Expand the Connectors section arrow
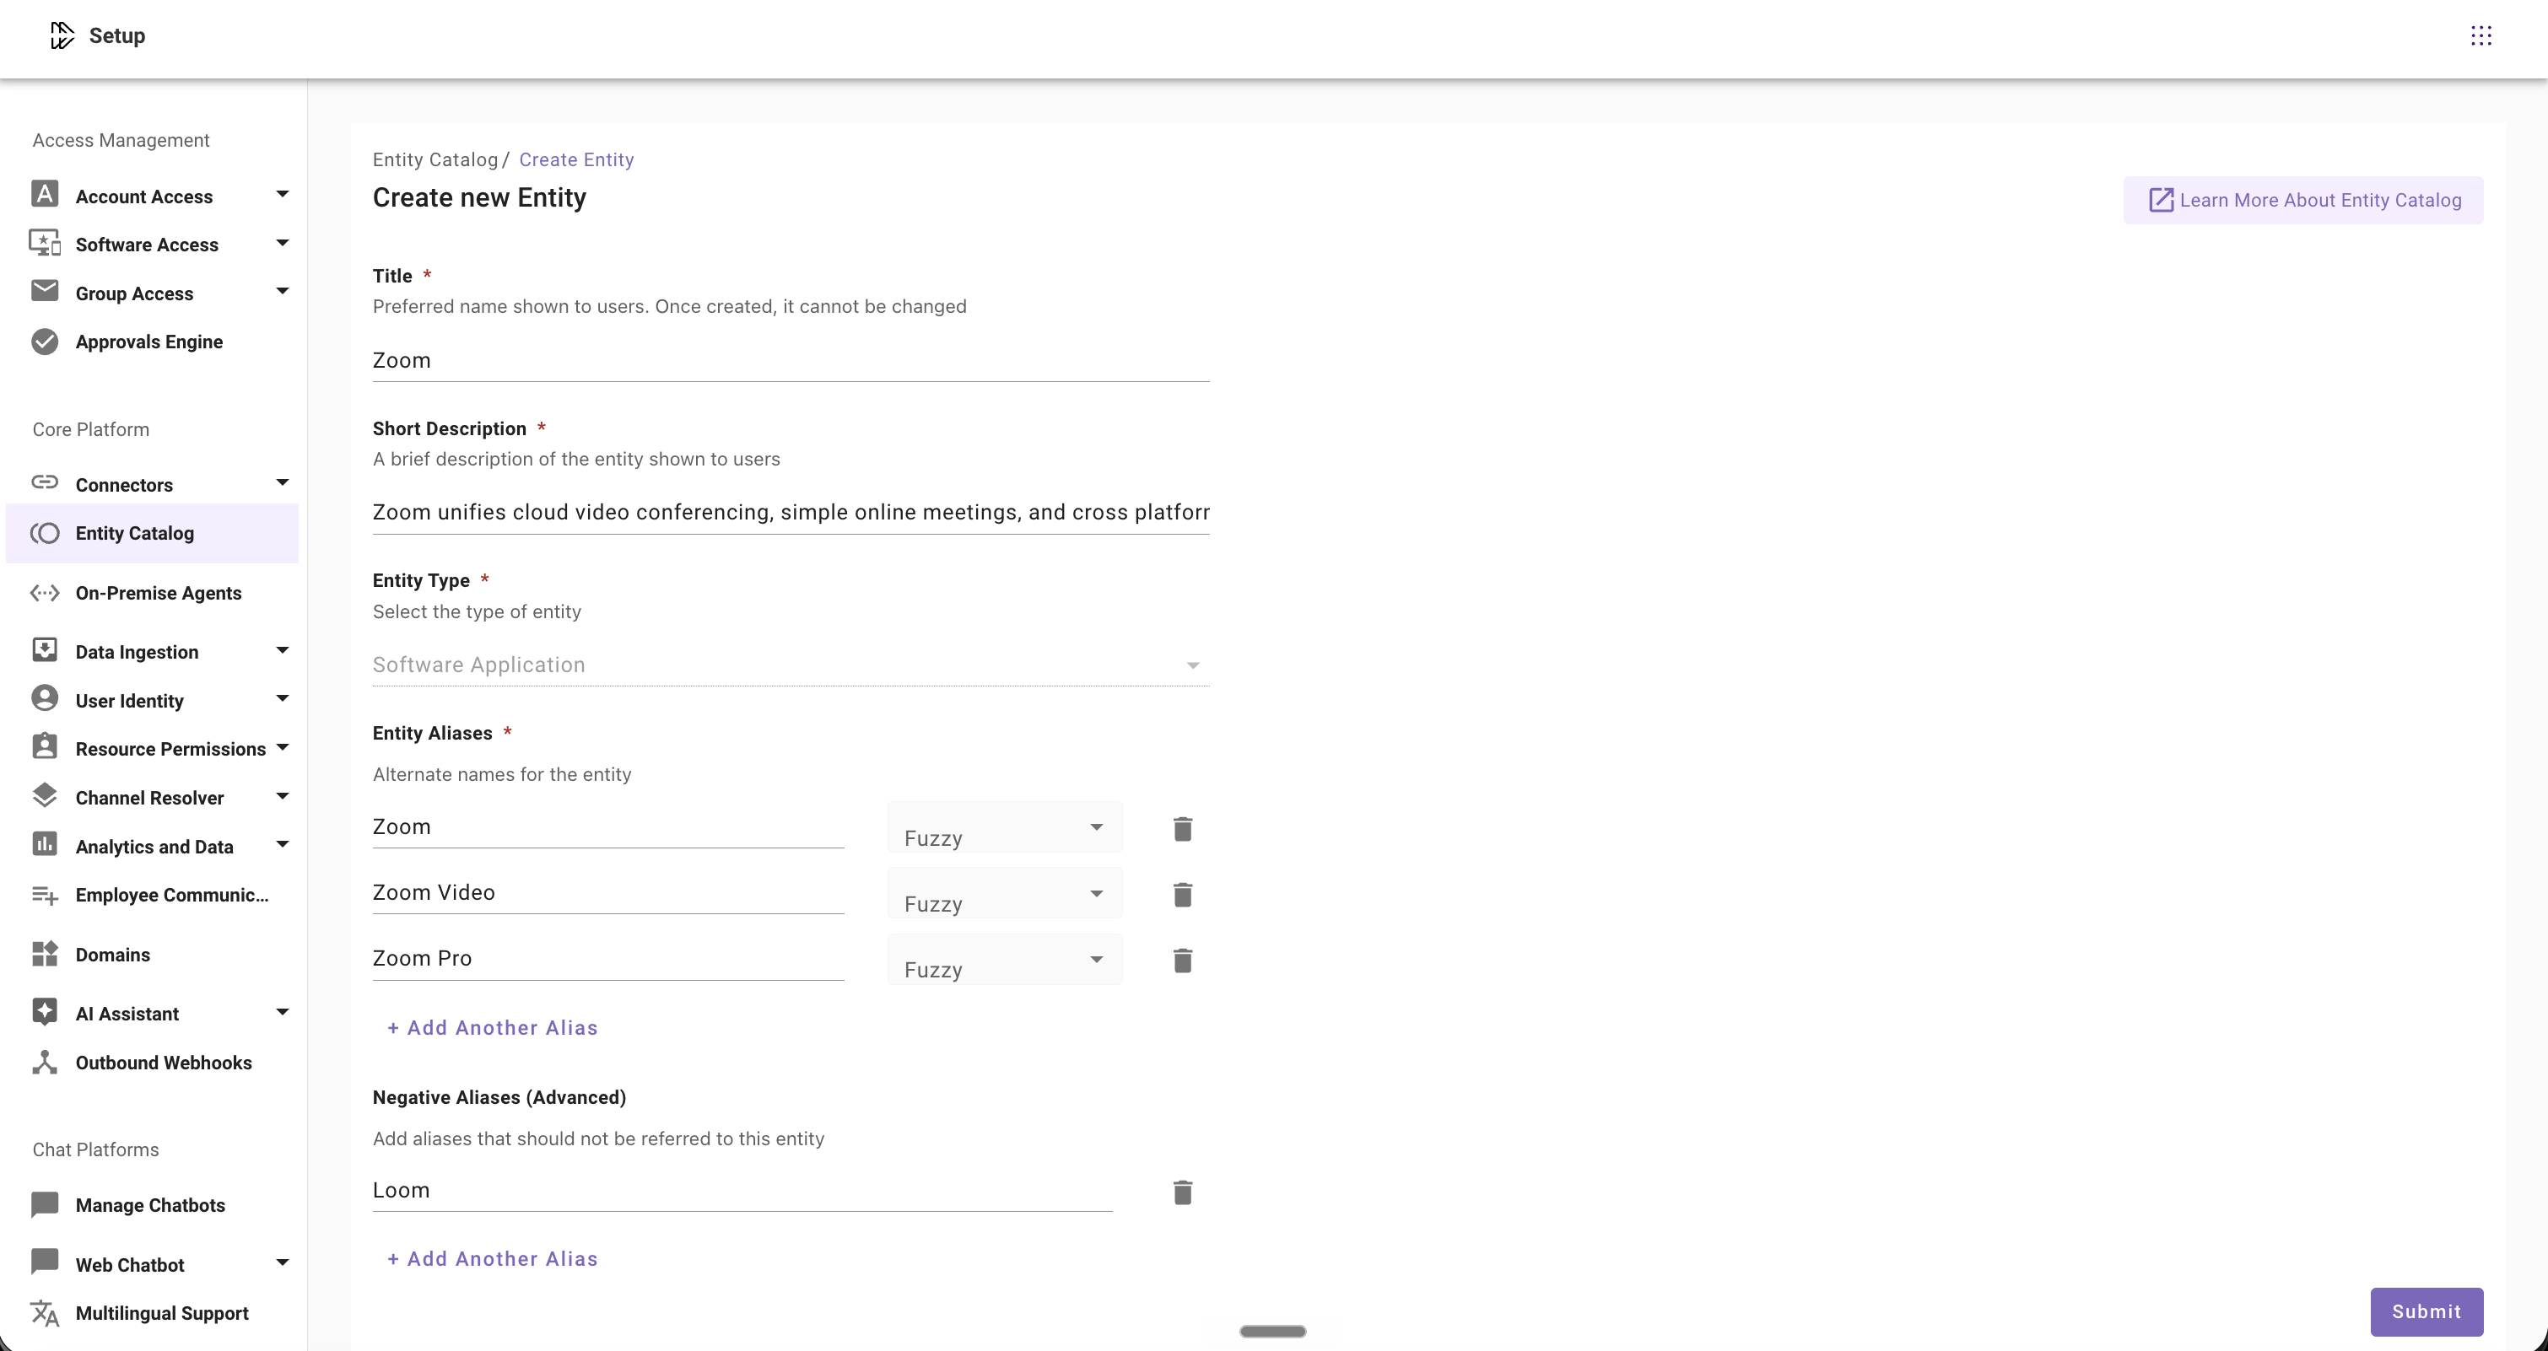This screenshot has height=1351, width=2548. coord(282,482)
